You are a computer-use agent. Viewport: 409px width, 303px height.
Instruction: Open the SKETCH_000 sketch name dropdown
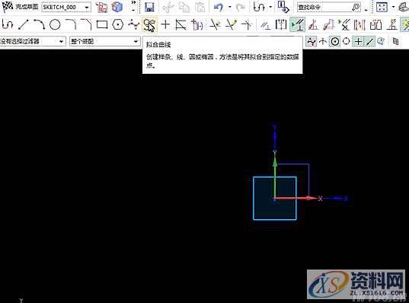click(x=87, y=8)
